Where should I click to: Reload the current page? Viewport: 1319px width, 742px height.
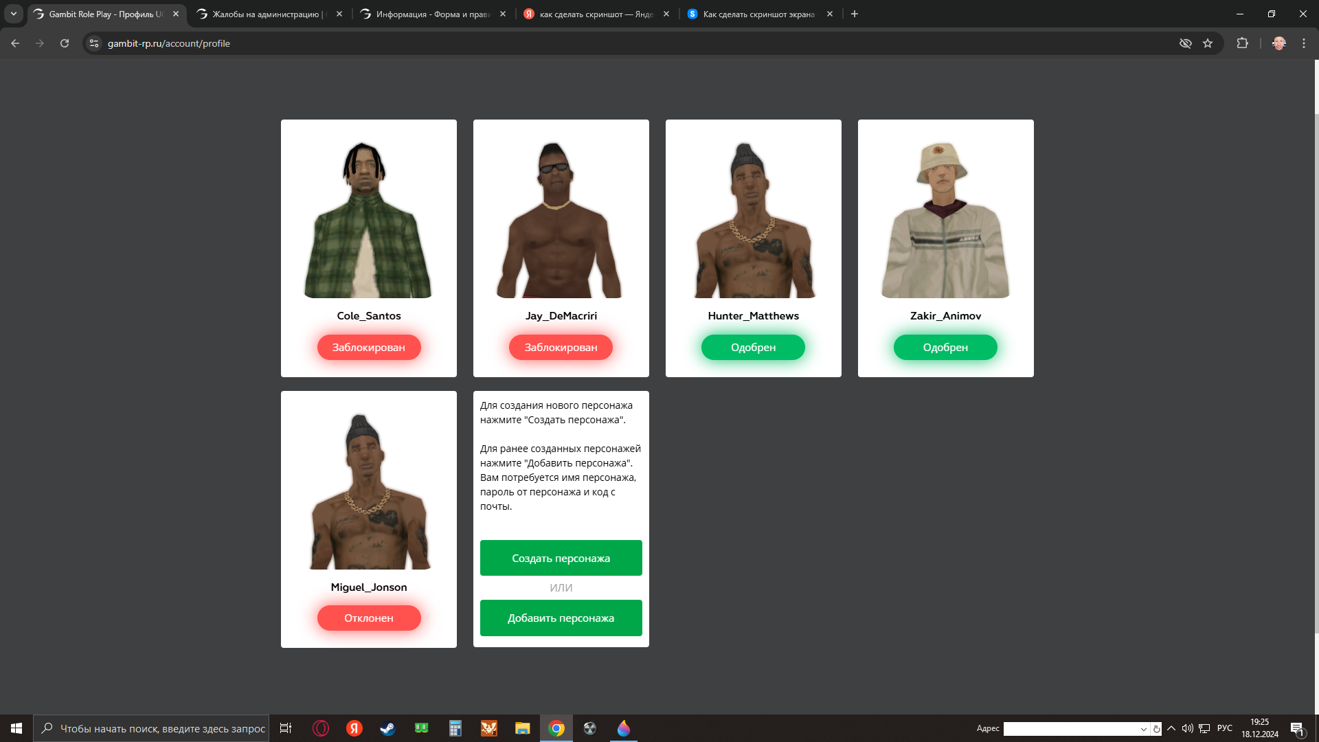(65, 43)
